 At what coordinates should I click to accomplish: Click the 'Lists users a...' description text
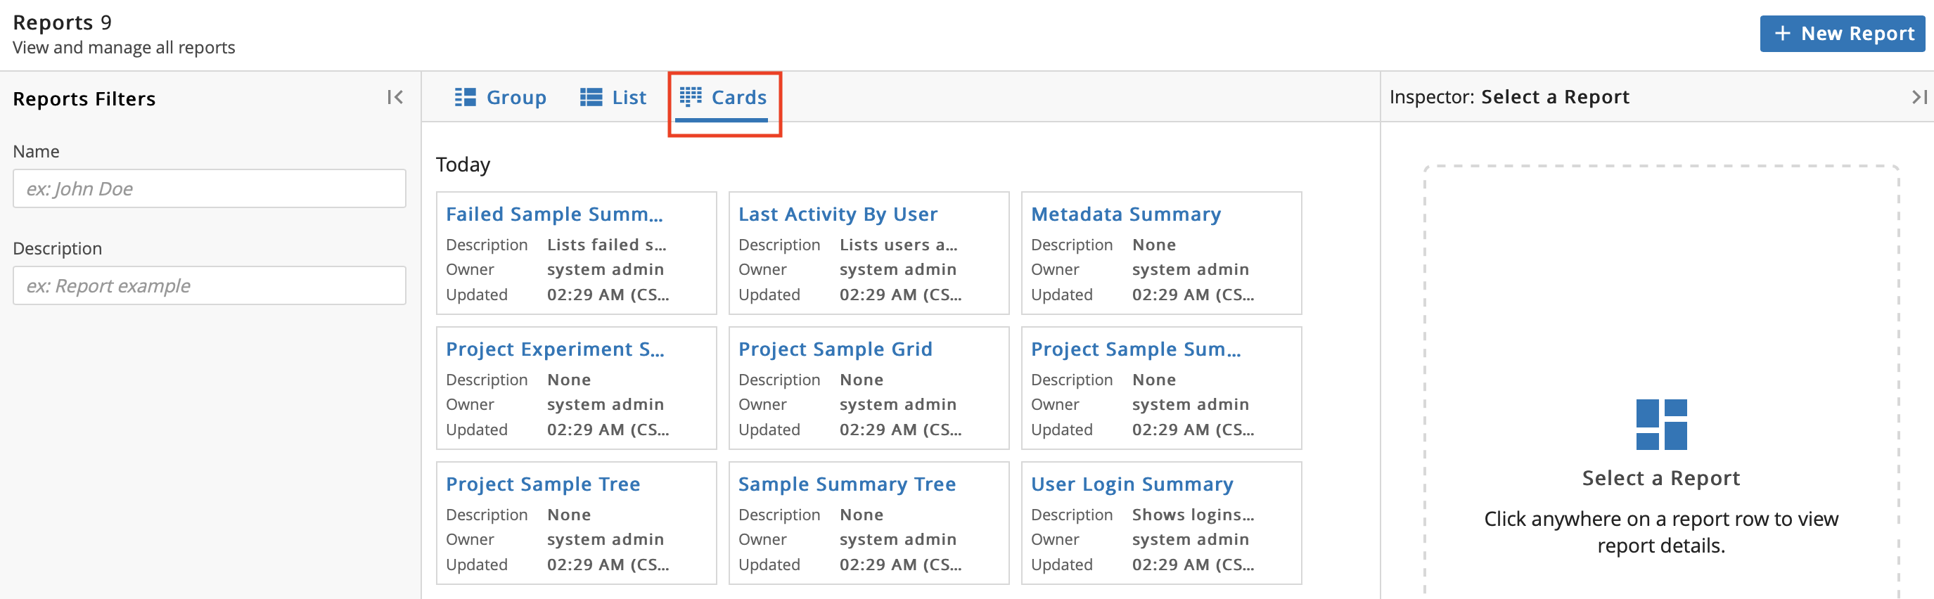click(898, 245)
